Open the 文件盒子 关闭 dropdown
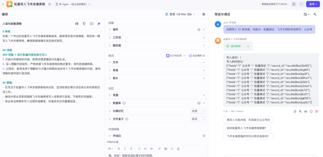The image size is (323, 157). [x=198, y=119]
